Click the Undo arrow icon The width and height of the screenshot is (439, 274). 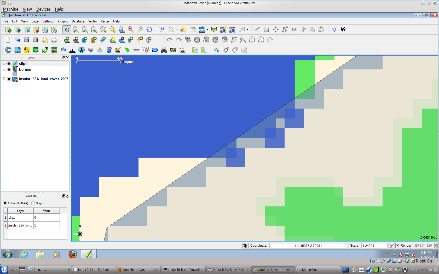[x=169, y=40]
